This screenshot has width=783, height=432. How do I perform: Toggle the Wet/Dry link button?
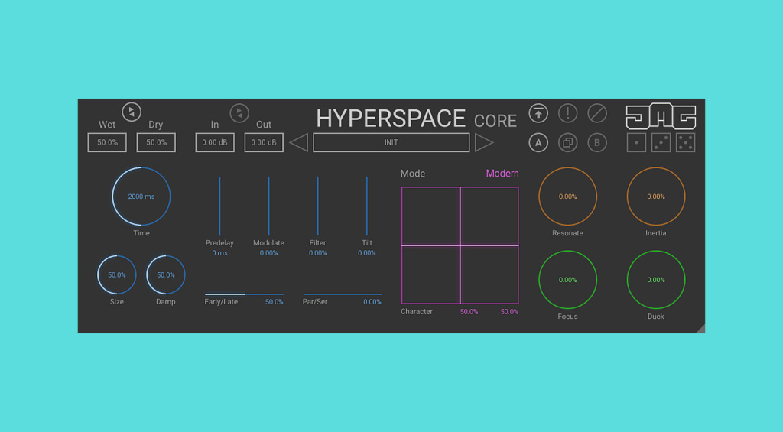tap(132, 112)
